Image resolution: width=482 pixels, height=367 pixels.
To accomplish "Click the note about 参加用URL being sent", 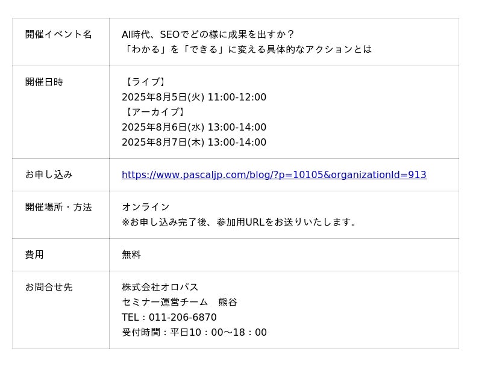I will point(239,222).
